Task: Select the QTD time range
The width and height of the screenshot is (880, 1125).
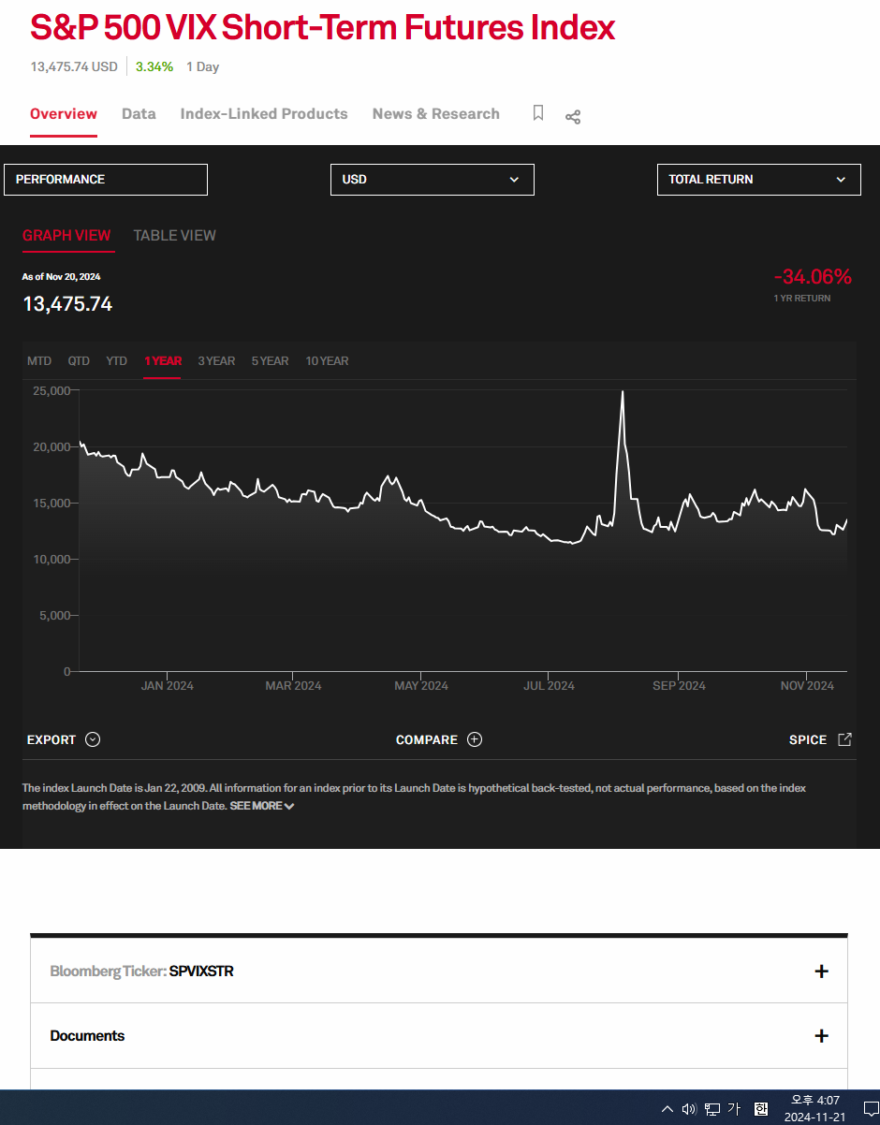Action: click(x=79, y=361)
